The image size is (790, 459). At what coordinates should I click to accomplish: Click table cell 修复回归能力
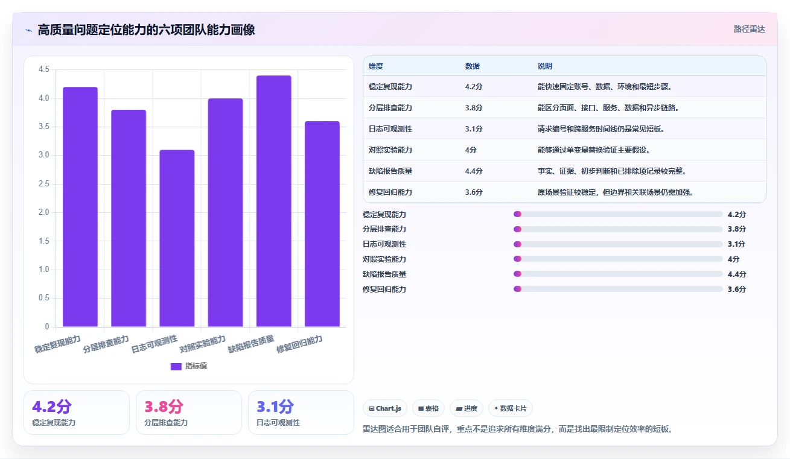click(390, 192)
